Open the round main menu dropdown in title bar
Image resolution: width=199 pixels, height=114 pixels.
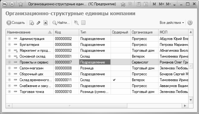click(12, 4)
